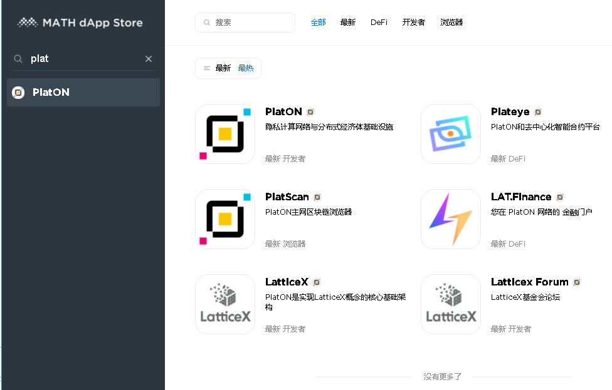This screenshot has height=390, width=612.
Task: Open the Plateye app title link
Action: [x=510, y=112]
